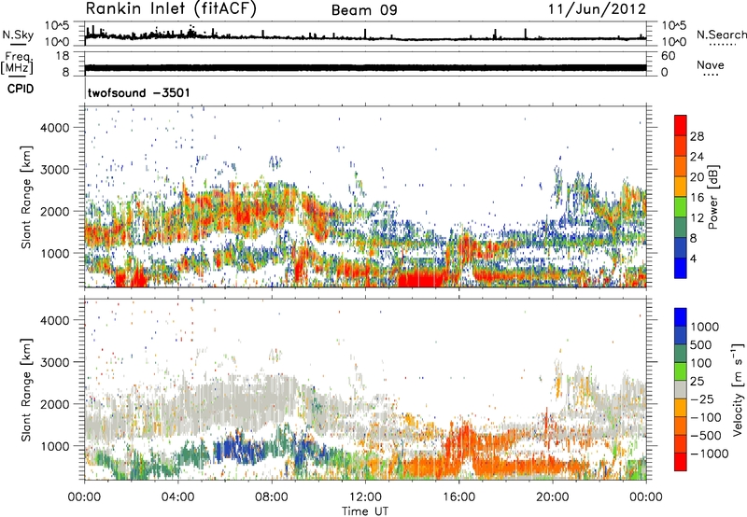Click the "24" power colorbar label

click(x=697, y=157)
